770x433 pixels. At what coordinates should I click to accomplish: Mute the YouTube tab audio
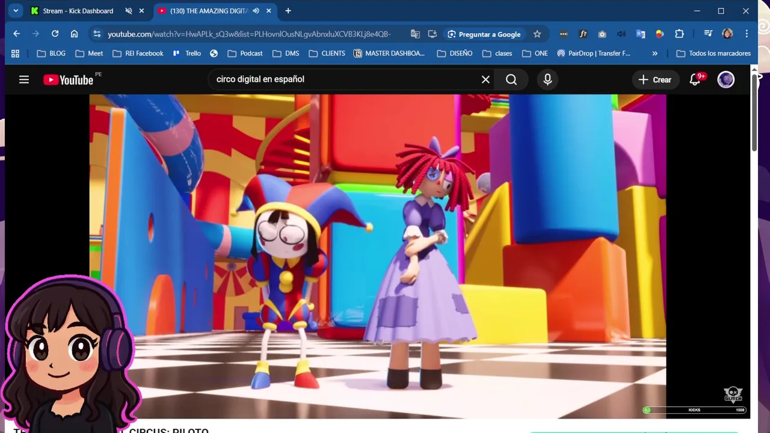coord(256,11)
